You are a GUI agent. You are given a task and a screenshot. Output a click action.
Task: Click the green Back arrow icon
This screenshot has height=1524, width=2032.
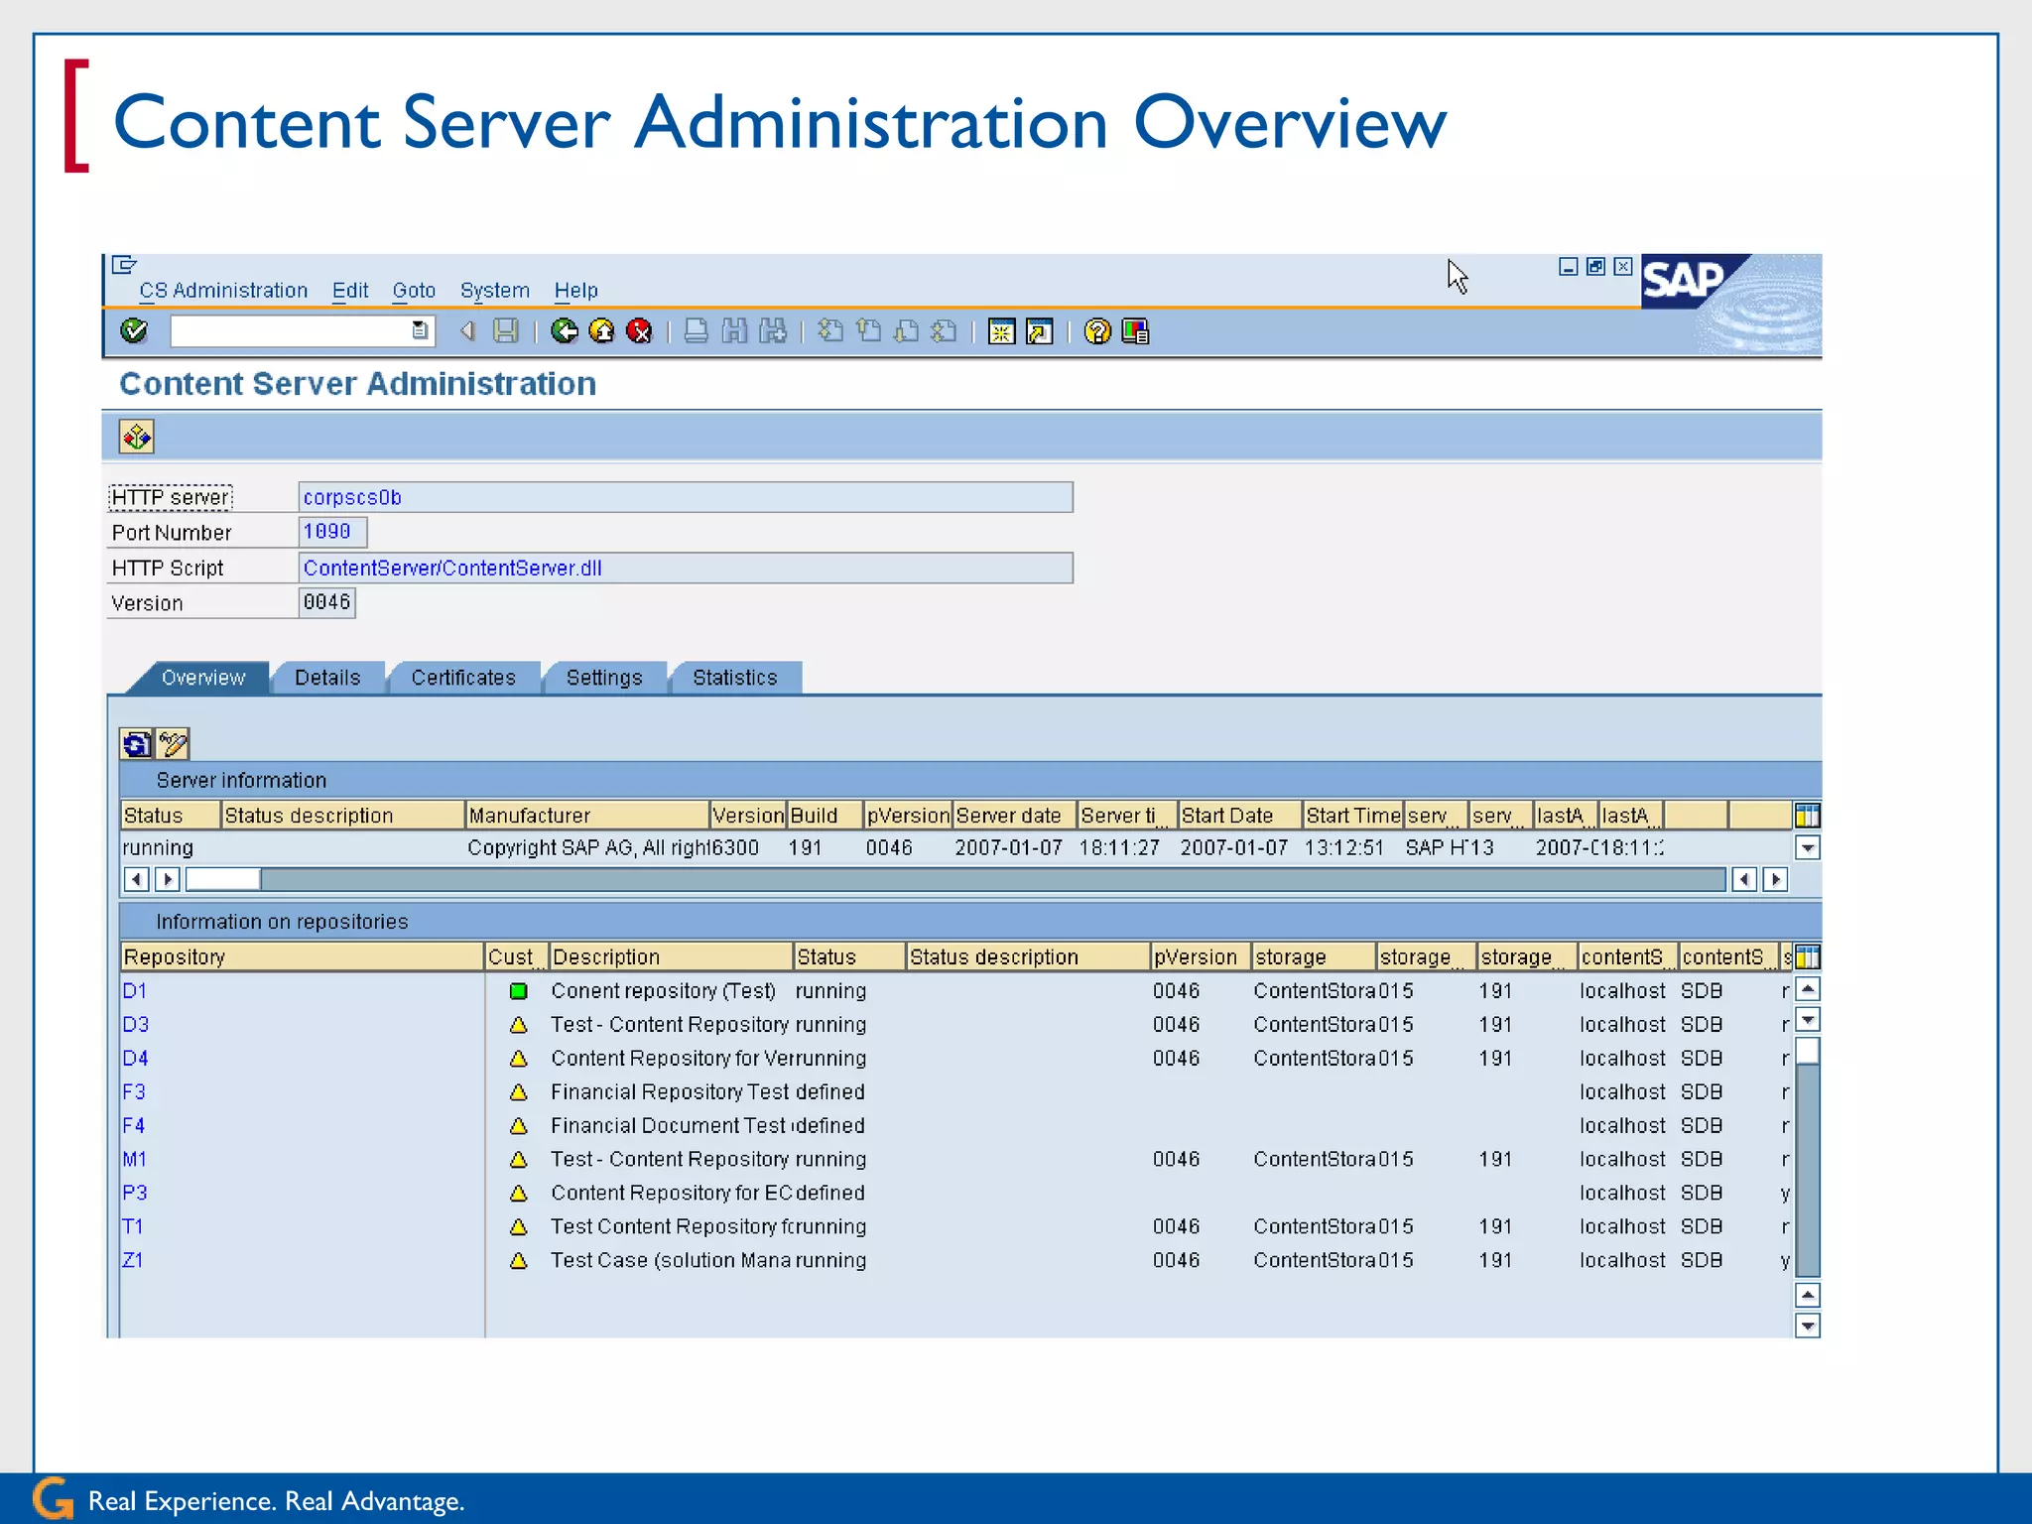tap(565, 330)
